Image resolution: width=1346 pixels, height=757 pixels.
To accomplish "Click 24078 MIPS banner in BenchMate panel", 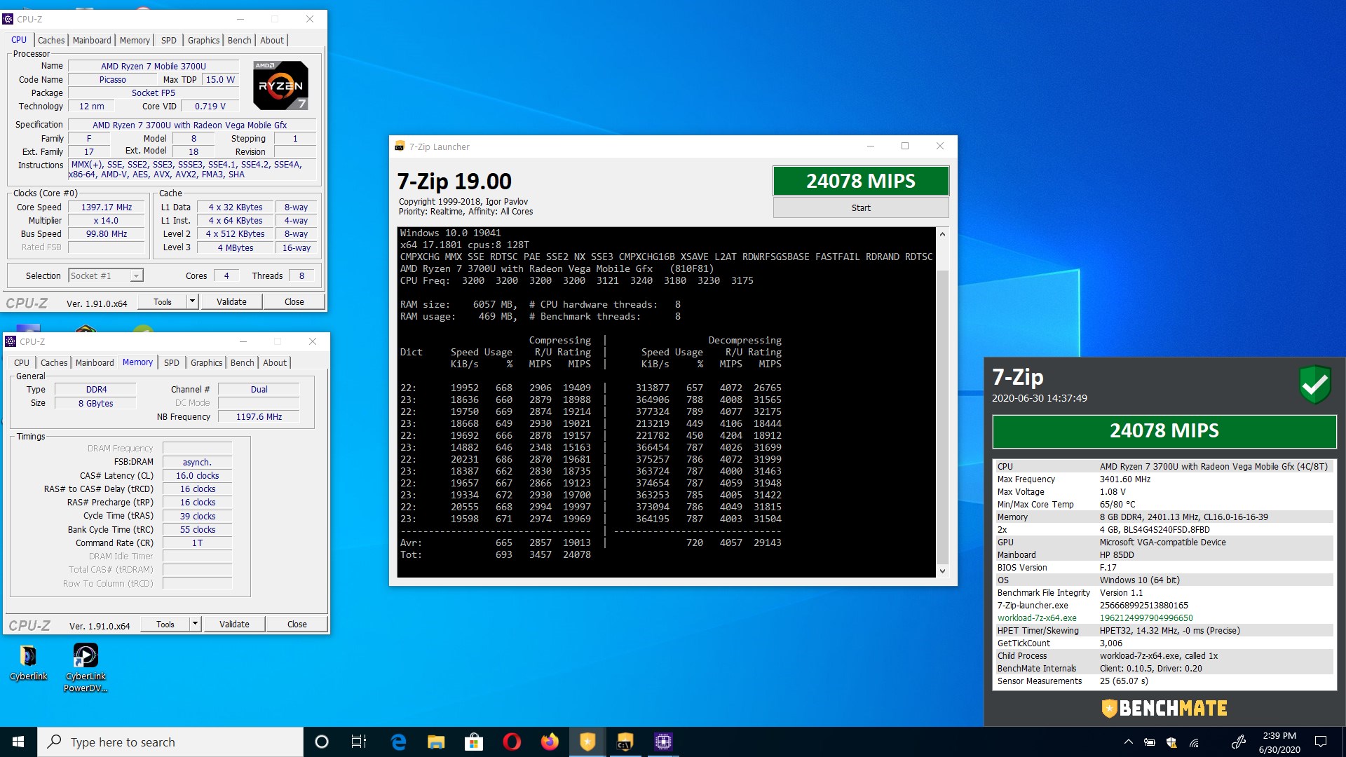I will coord(1164,431).
